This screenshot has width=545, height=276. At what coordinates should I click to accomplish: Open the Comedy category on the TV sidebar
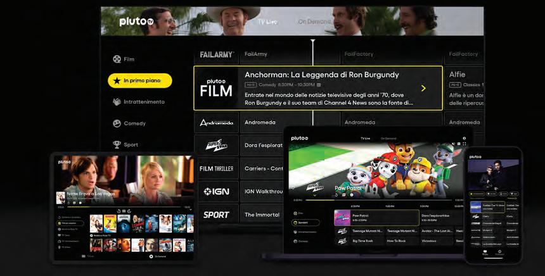(129, 123)
